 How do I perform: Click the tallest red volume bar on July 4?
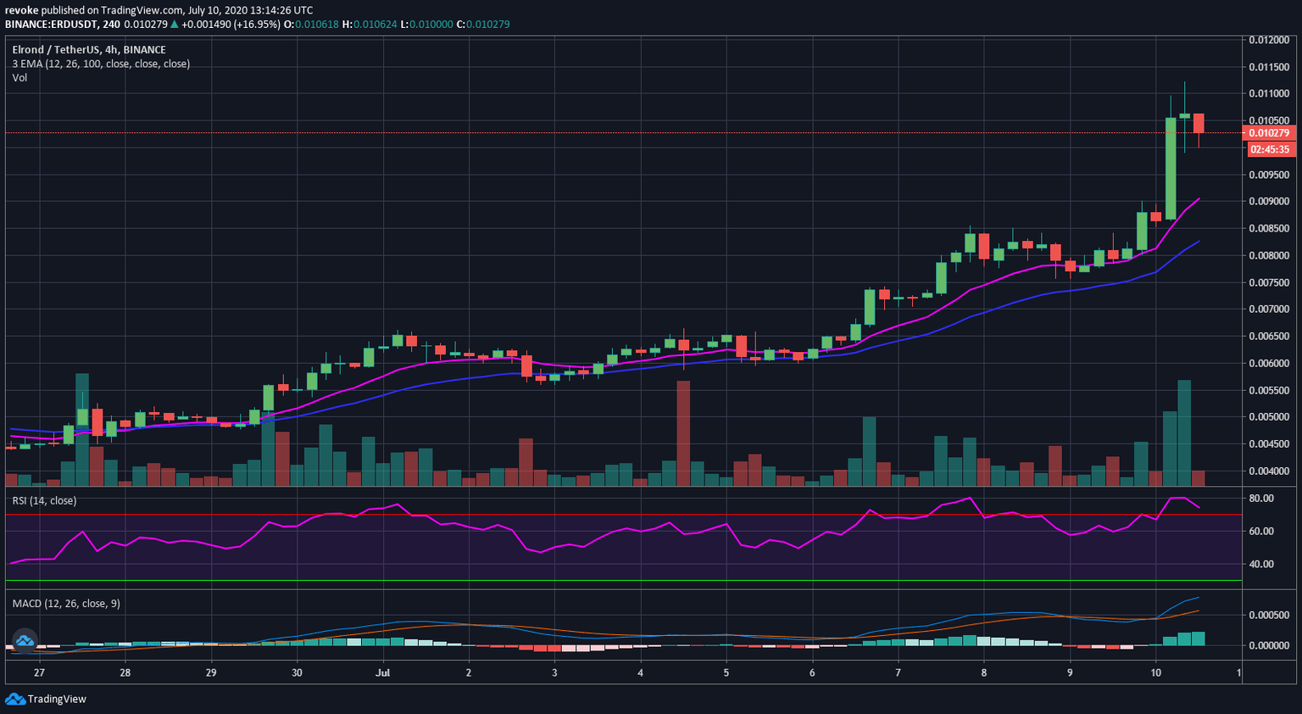(x=683, y=433)
